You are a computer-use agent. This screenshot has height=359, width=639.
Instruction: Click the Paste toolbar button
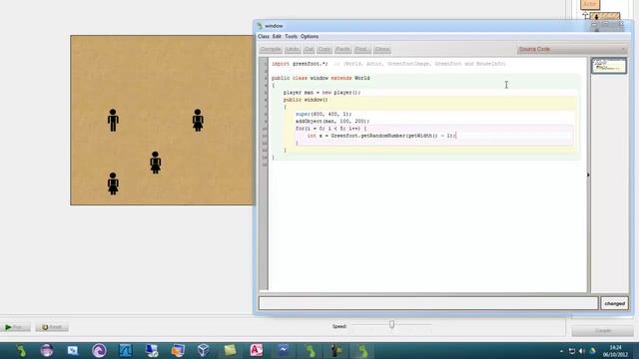click(x=342, y=49)
